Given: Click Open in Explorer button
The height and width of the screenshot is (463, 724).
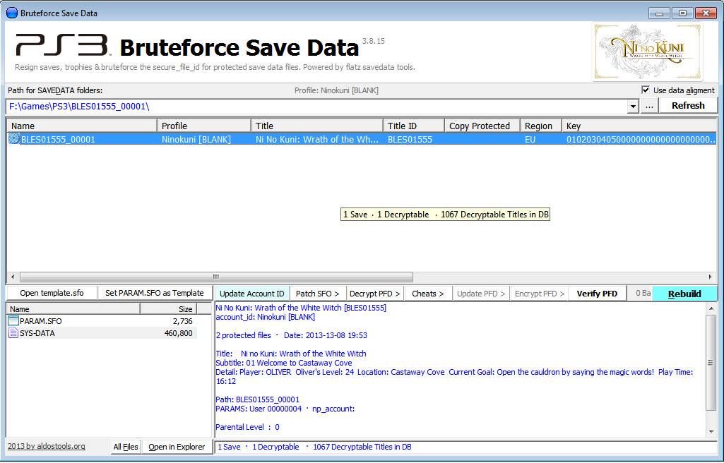Looking at the screenshot, I should (177, 446).
